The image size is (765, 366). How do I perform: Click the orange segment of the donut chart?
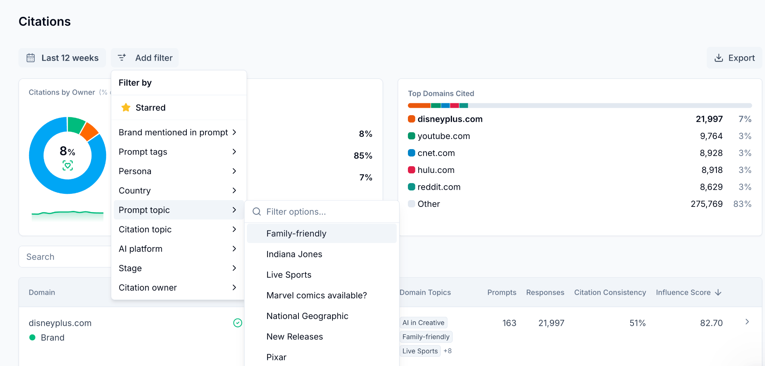tap(89, 132)
